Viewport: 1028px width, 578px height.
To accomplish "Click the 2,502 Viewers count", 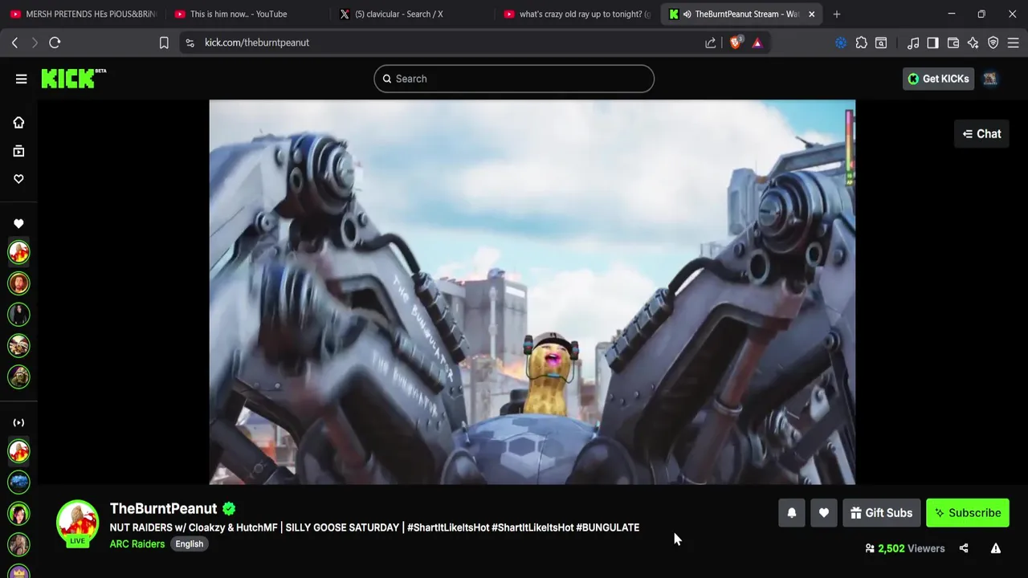I will click(x=905, y=548).
